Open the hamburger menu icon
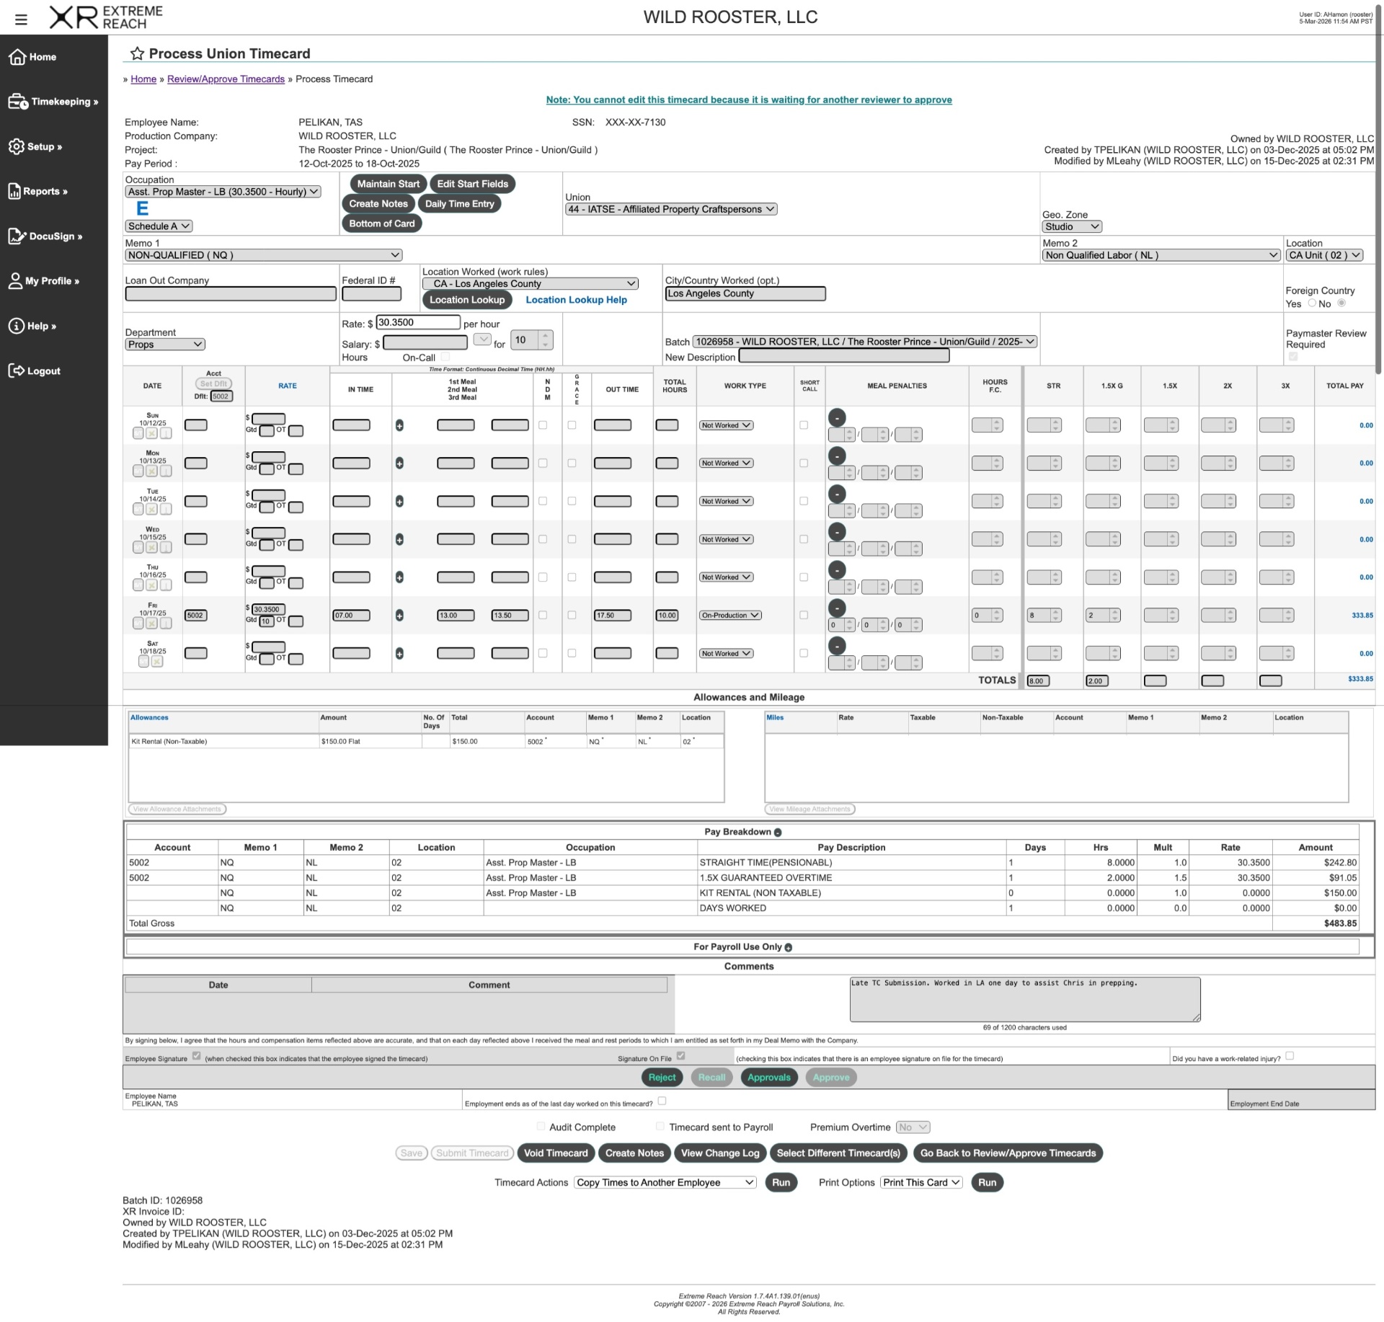 tap(21, 19)
